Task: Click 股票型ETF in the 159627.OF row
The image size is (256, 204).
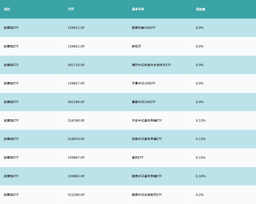Action: 11,83
